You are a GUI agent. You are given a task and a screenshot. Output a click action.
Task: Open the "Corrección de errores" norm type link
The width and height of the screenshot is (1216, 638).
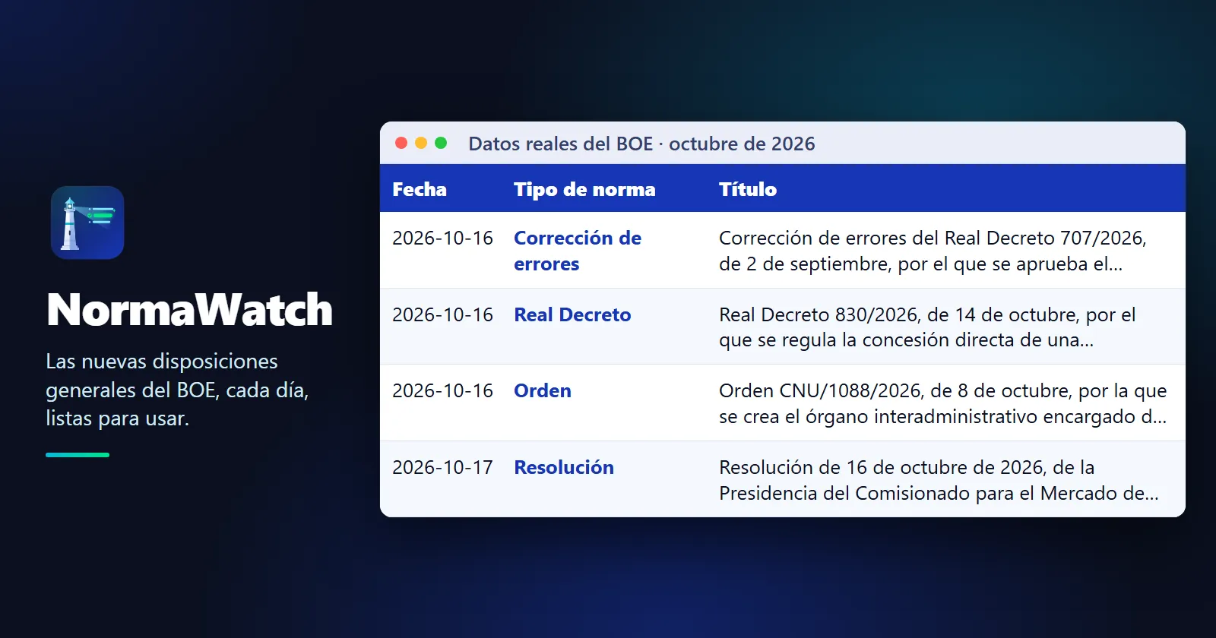(x=578, y=251)
